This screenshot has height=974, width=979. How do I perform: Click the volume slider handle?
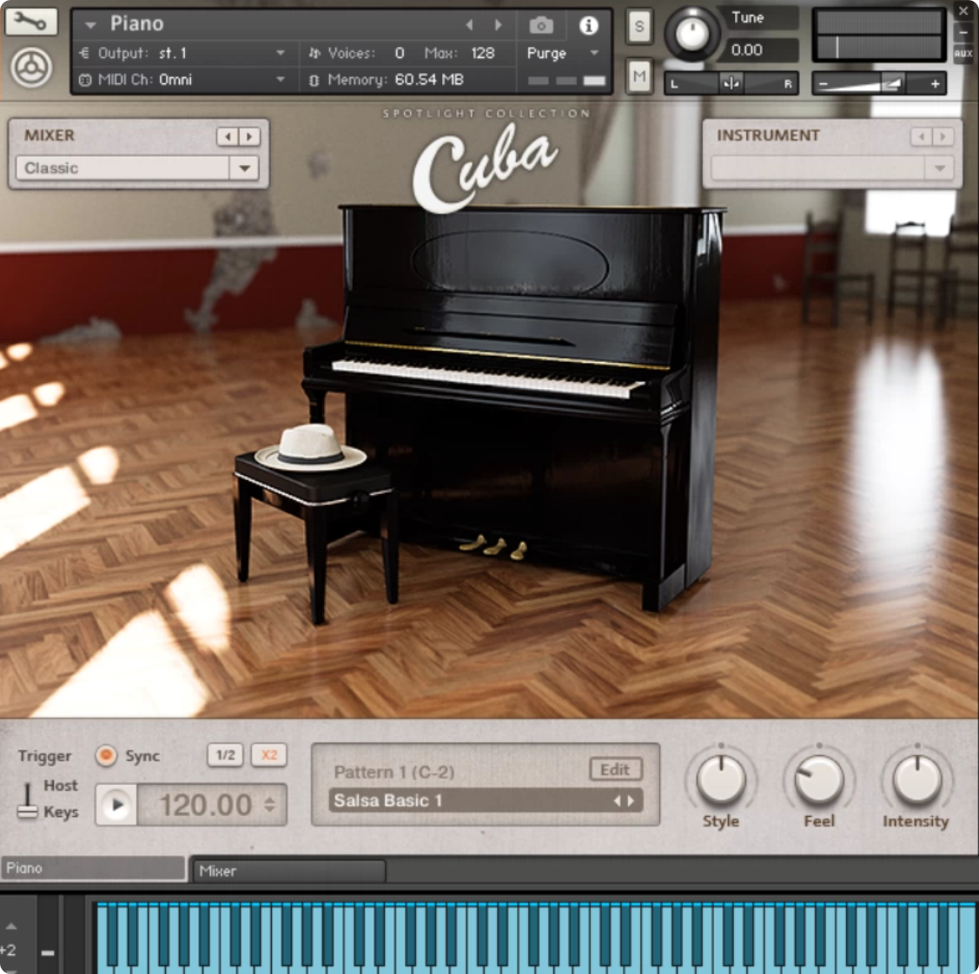pos(892,83)
